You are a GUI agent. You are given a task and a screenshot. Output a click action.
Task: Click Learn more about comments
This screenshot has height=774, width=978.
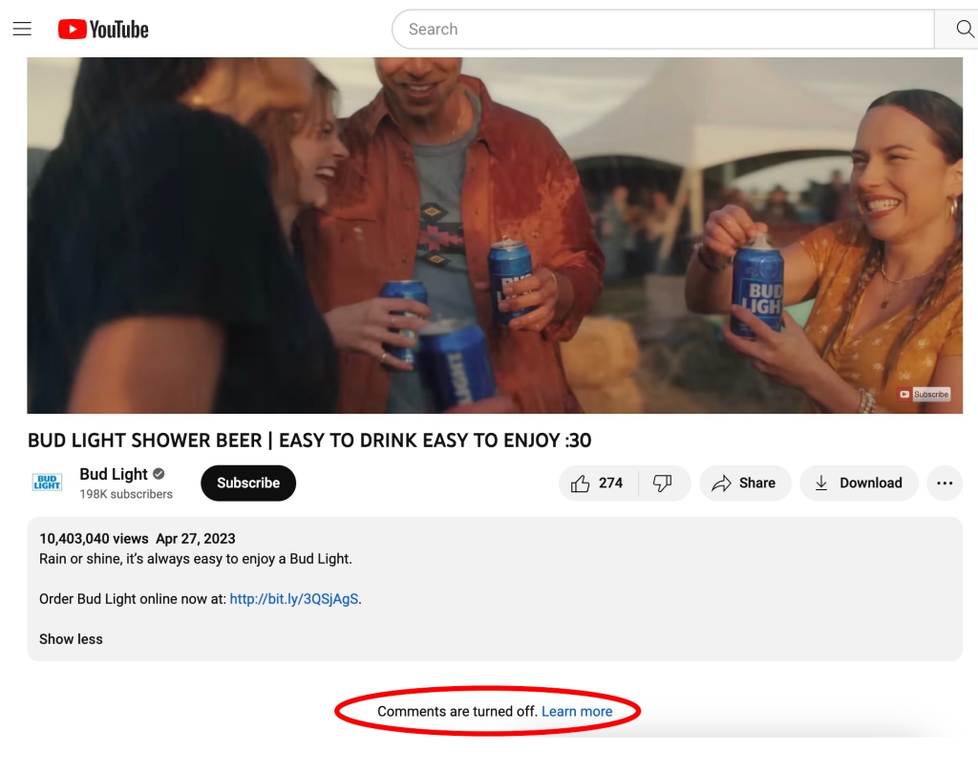[x=577, y=711]
